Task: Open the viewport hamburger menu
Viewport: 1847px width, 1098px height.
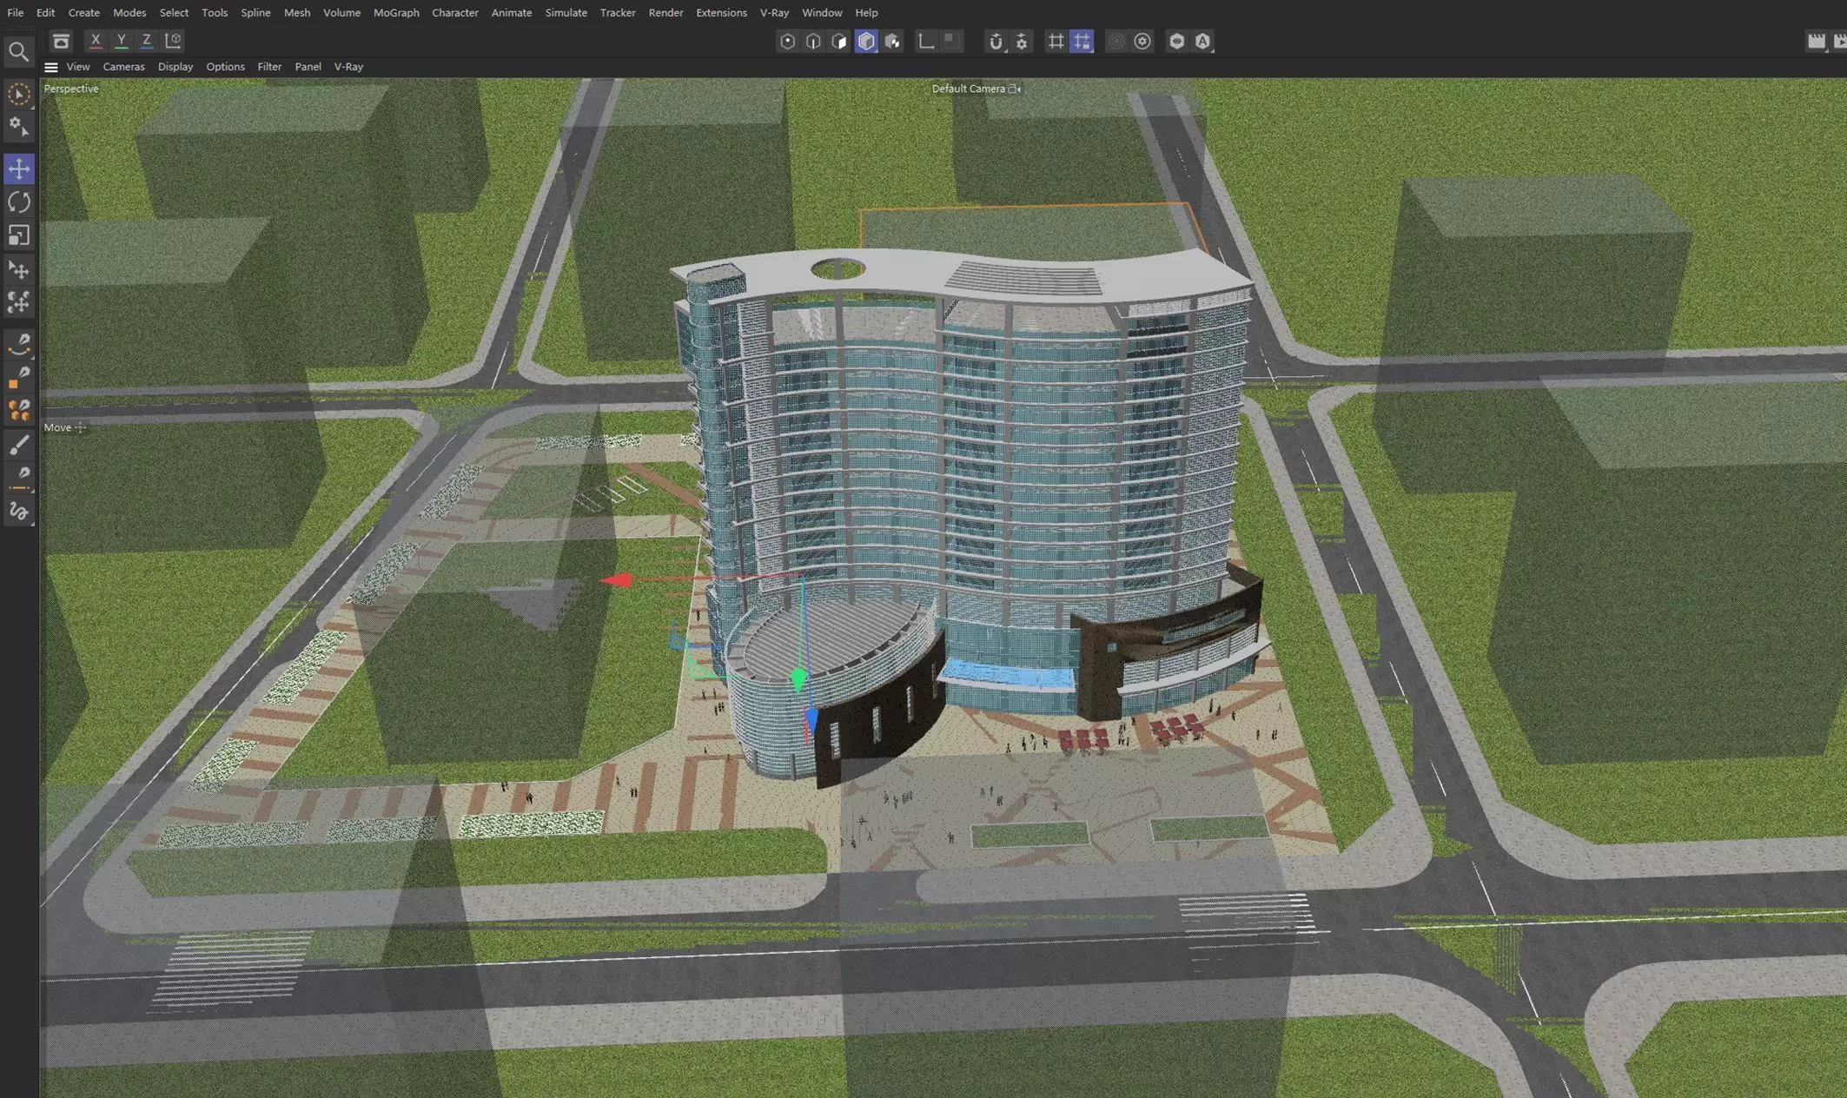Action: [x=51, y=67]
